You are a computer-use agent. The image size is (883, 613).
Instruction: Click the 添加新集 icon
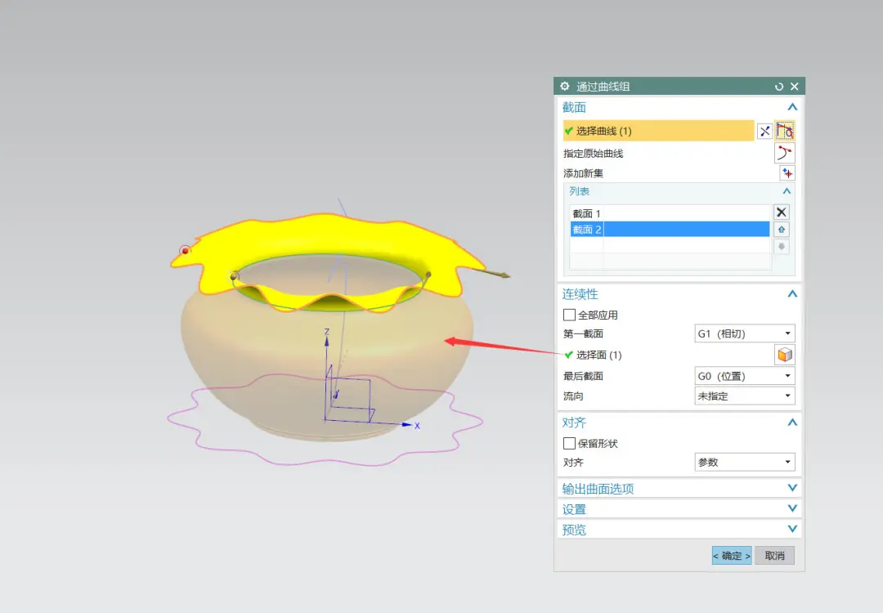pos(787,173)
